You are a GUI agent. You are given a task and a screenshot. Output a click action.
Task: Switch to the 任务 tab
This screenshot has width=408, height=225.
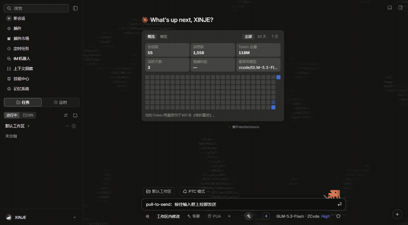22,102
